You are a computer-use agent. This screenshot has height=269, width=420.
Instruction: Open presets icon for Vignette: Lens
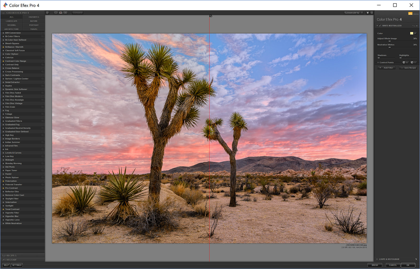coord(42,220)
